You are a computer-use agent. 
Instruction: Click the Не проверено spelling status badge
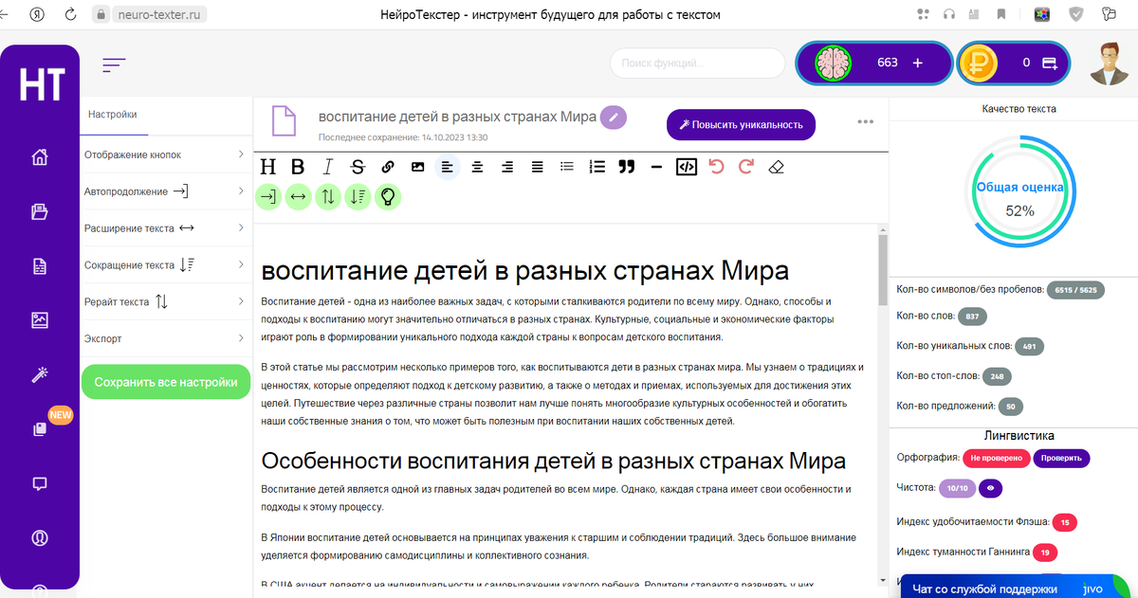[996, 458]
